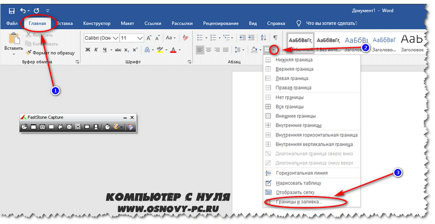
Task: Capture freehand region in FastStone Capture
Action: 60,127
